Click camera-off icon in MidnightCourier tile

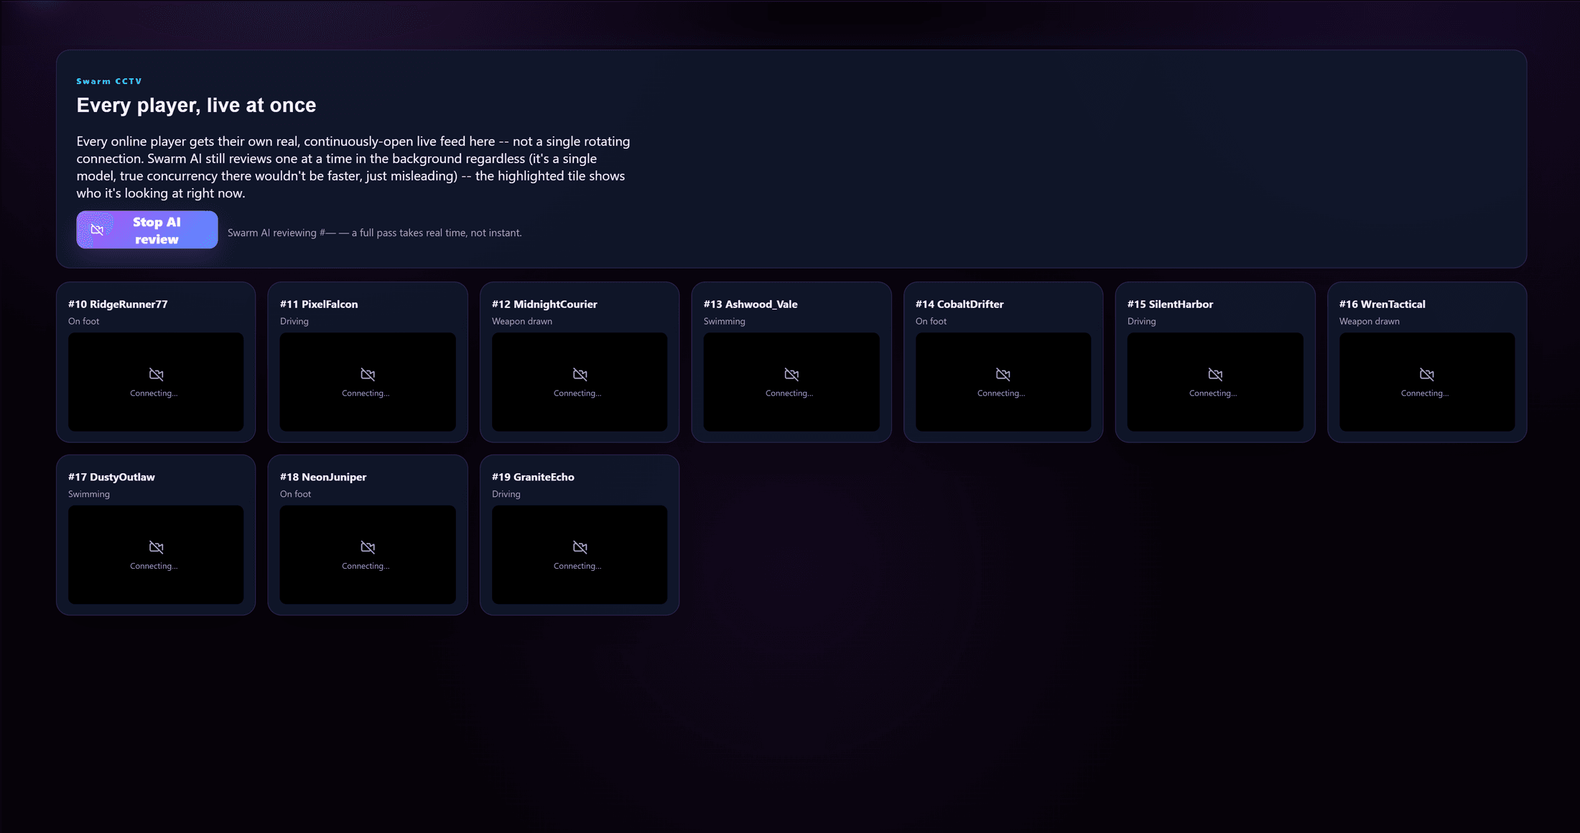point(580,374)
